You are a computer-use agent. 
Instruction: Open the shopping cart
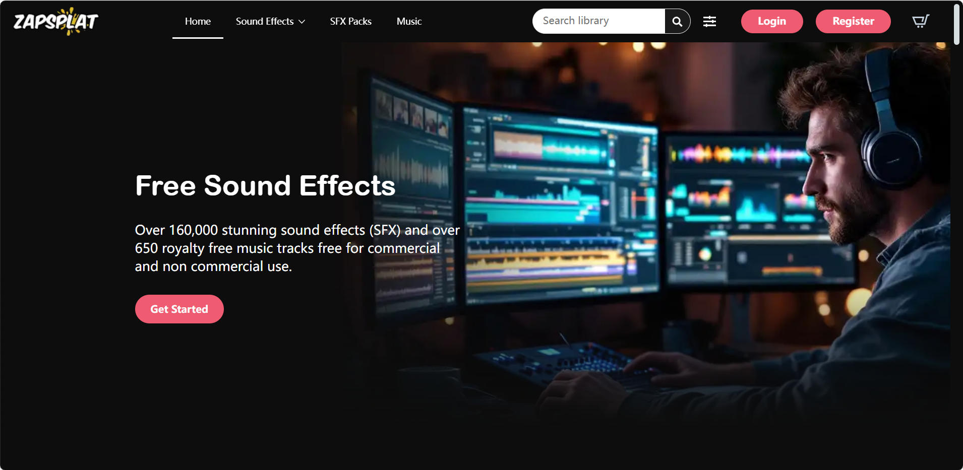pos(920,21)
